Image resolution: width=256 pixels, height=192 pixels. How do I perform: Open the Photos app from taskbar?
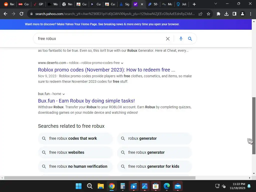pos(145,186)
